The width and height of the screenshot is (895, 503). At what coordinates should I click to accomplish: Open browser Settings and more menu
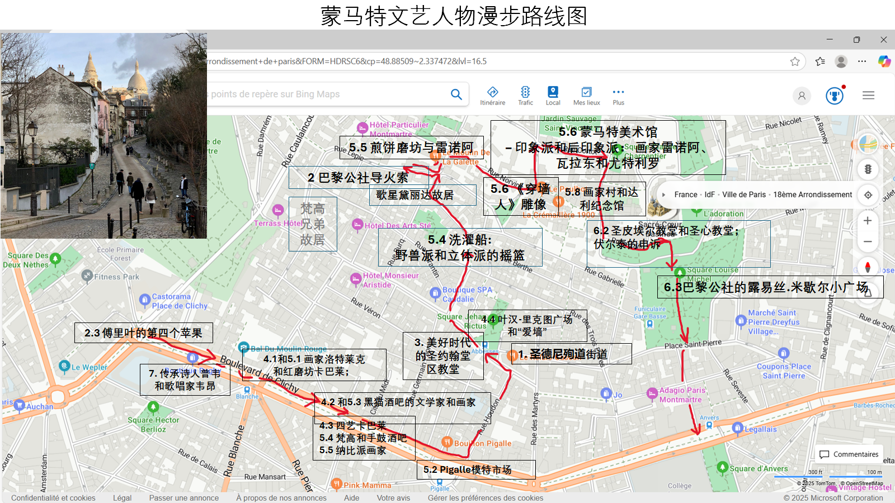pyautogui.click(x=862, y=61)
